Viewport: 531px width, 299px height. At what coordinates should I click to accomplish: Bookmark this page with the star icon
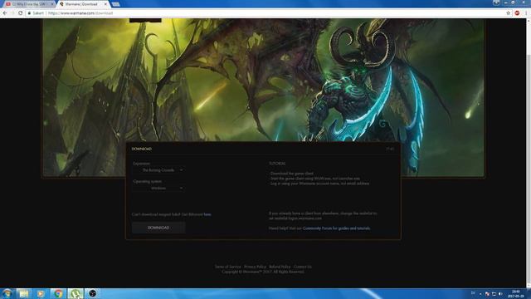click(x=509, y=13)
